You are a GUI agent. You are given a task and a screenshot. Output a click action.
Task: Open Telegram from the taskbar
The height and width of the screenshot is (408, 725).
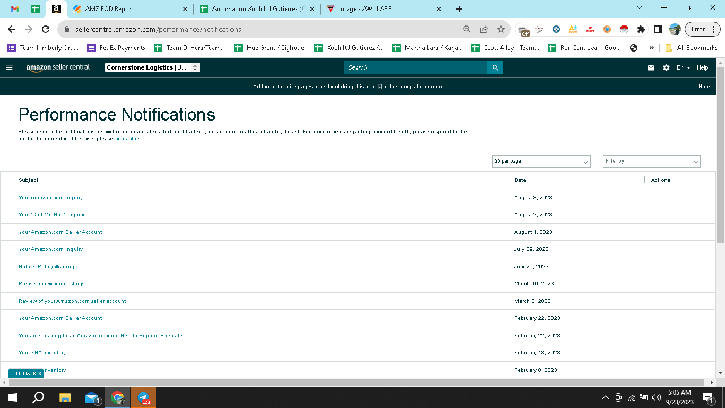(x=143, y=397)
